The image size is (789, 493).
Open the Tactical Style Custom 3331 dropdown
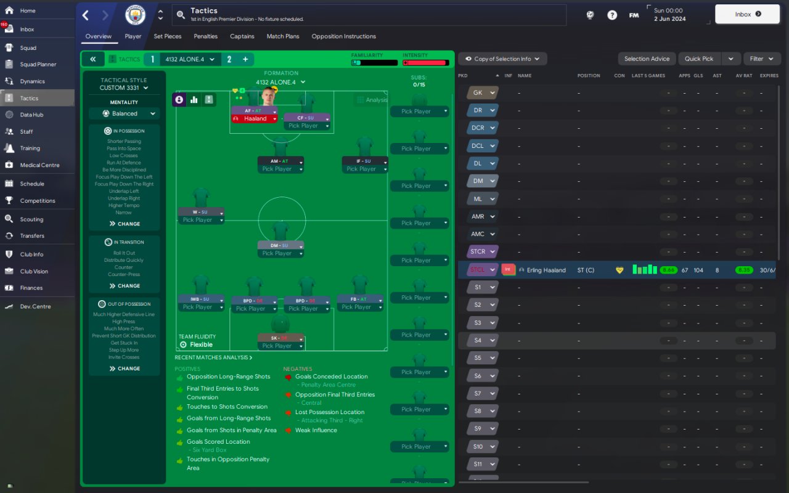[124, 88]
